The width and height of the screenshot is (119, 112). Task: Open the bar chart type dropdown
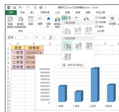pyautogui.click(x=71, y=18)
